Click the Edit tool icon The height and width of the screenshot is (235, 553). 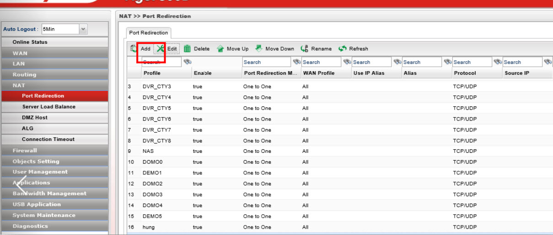[x=161, y=49]
